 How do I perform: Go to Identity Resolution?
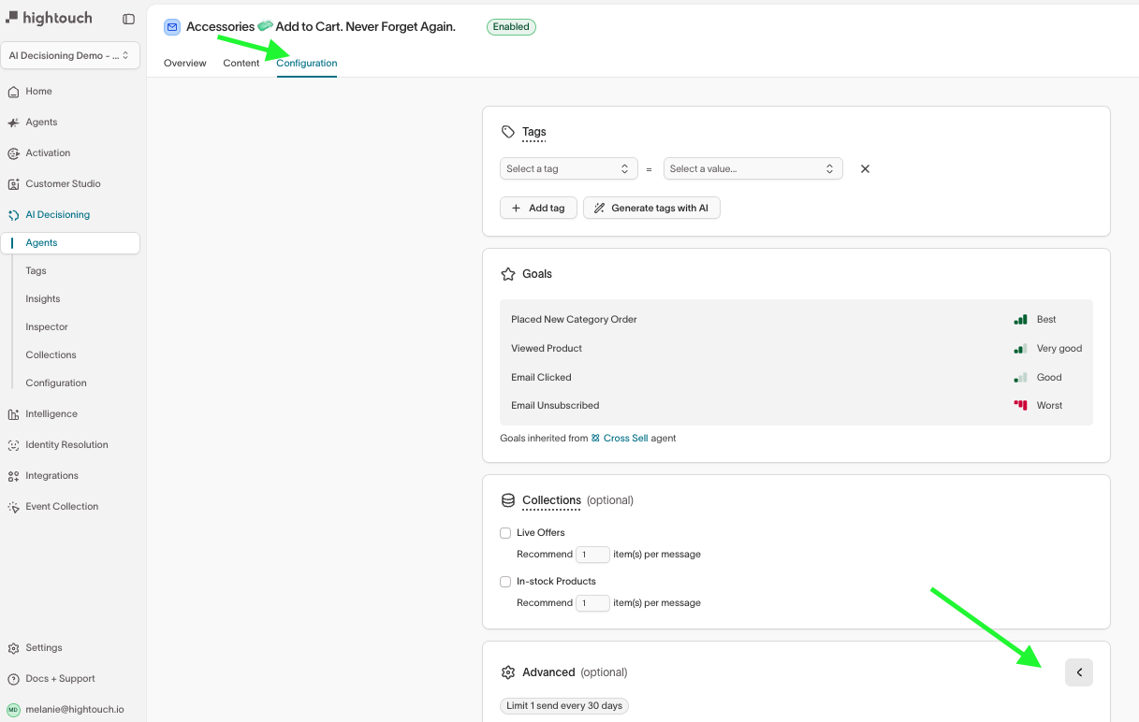[65, 444]
